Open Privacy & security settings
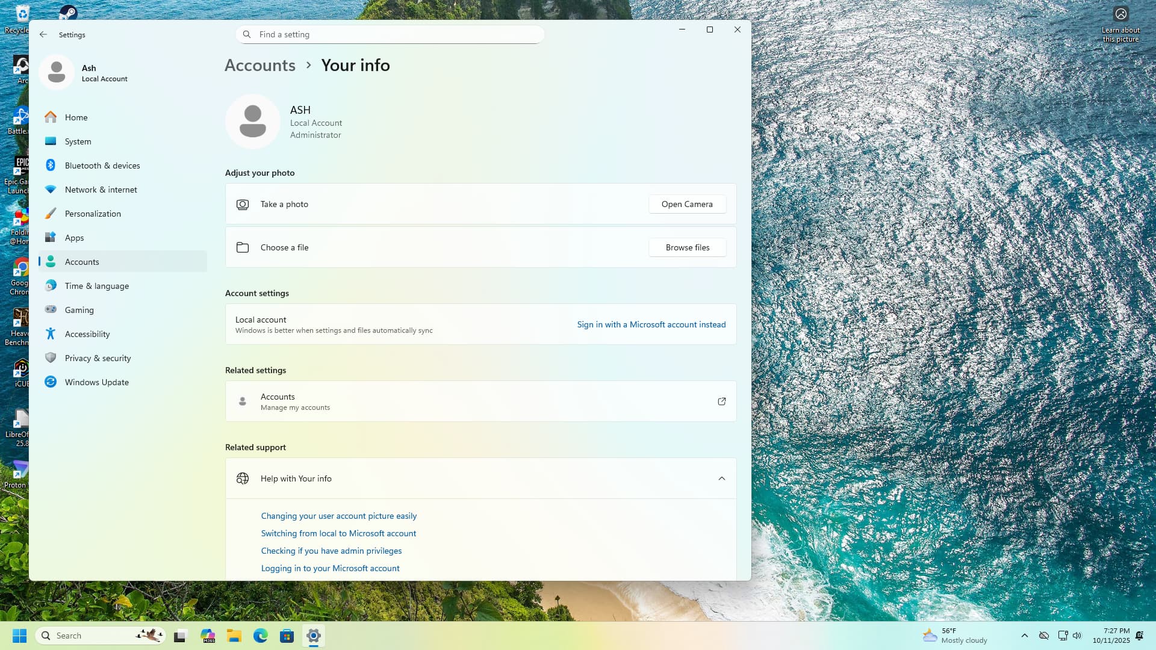Screen dimensions: 1156x650 click(98, 358)
